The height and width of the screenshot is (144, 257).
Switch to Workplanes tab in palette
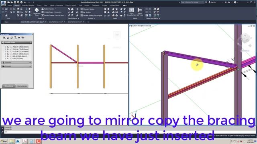pos(22,86)
